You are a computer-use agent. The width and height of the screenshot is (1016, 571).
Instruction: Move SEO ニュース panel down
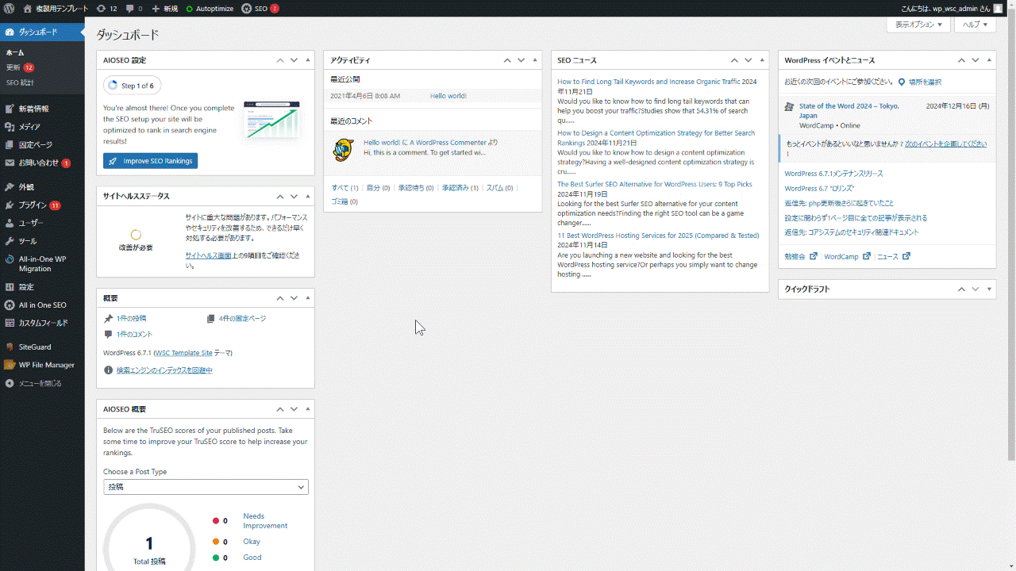click(x=748, y=60)
